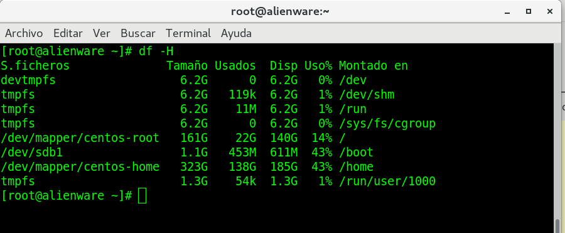Viewport: 565px width, 233px height.
Task: Click the '/dev/sdb1' filesystem entry
Action: [32, 152]
